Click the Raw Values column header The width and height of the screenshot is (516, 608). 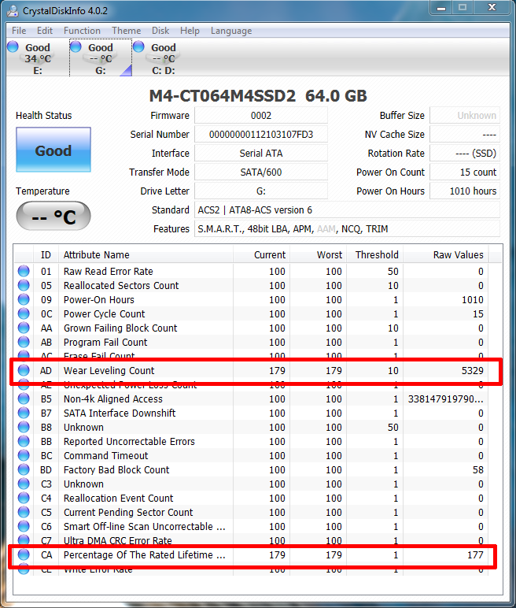445,254
